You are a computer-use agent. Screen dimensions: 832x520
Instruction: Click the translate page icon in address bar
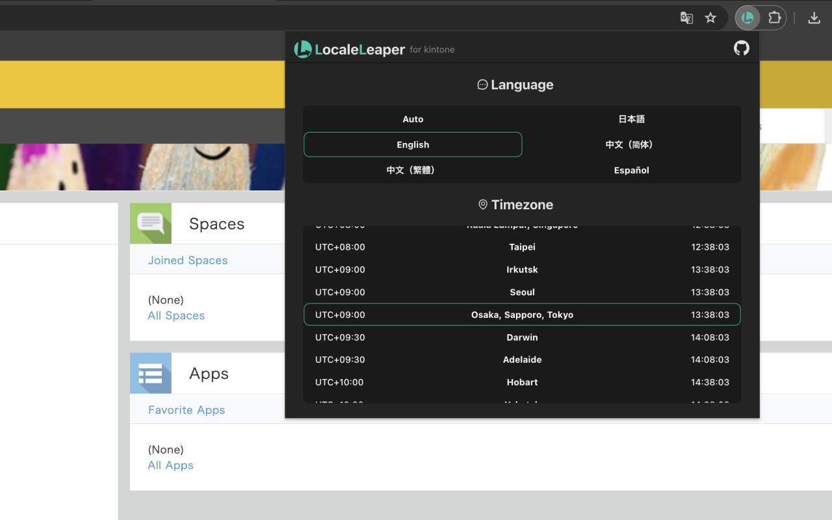(686, 18)
